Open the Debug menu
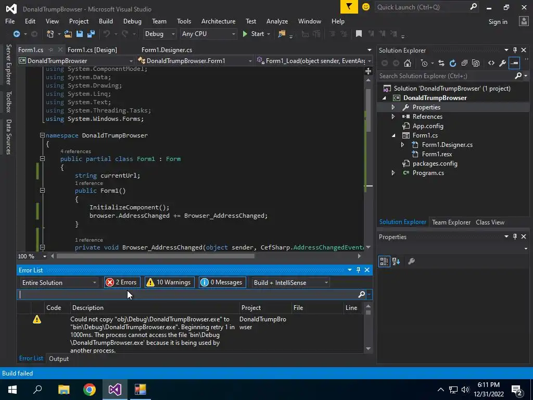 pos(132,21)
